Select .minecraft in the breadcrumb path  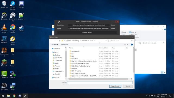tap(84, 41)
